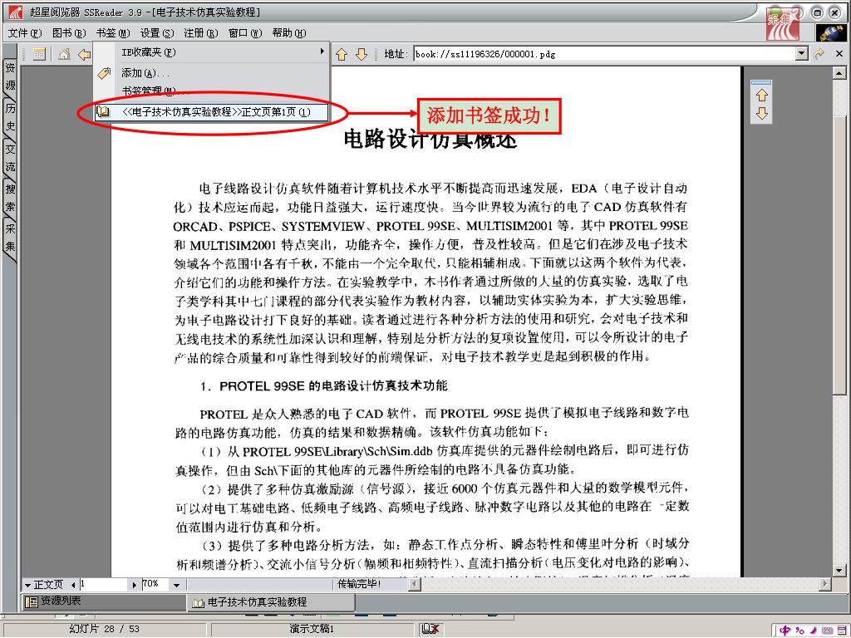The width and height of the screenshot is (851, 638).
Task: Click the 传输完毕! status text
Action: pyautogui.click(x=358, y=584)
